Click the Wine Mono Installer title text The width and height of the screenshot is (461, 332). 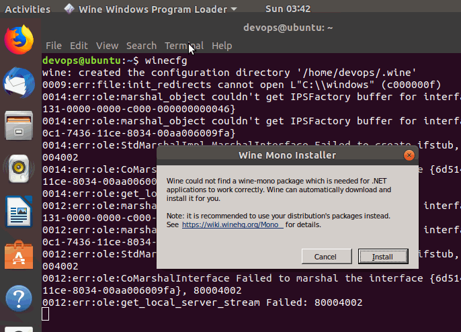[287, 155]
